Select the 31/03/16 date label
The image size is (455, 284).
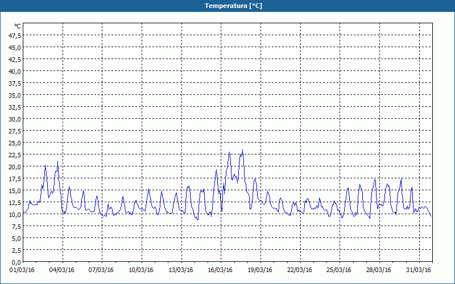coord(419,270)
